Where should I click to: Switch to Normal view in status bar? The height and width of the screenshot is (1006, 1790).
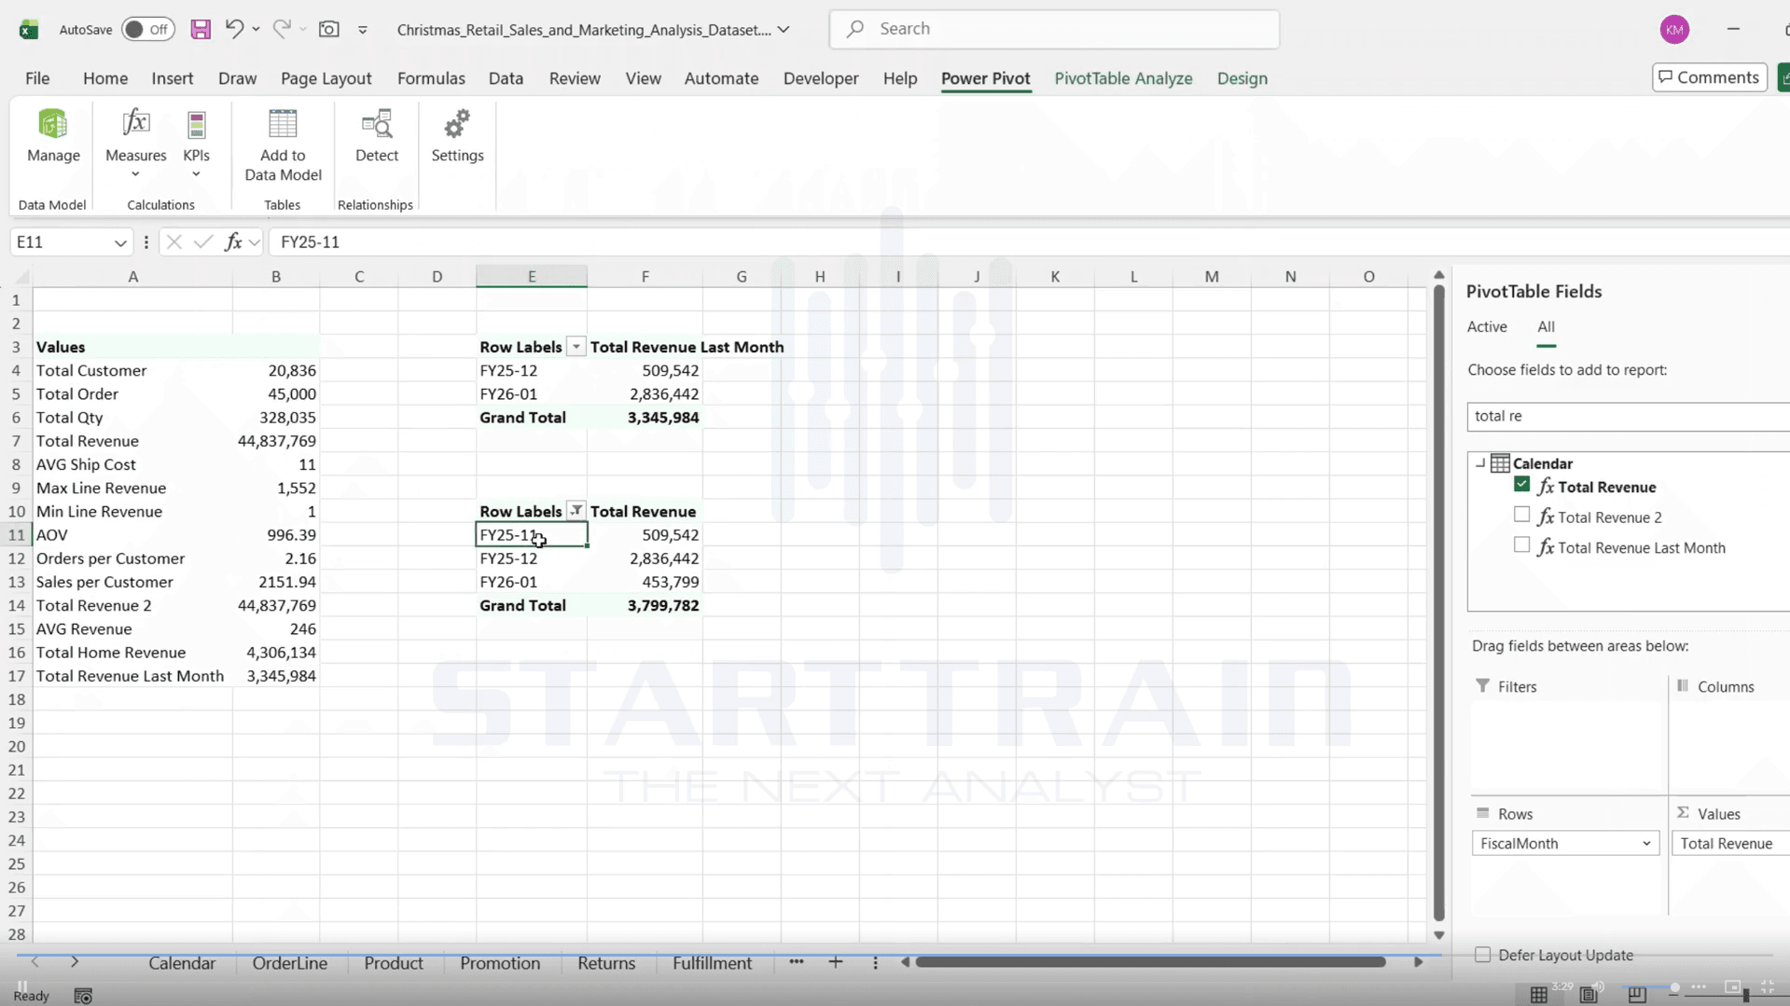1539,994
